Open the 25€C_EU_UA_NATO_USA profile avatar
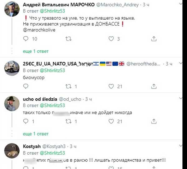 (12, 67)
